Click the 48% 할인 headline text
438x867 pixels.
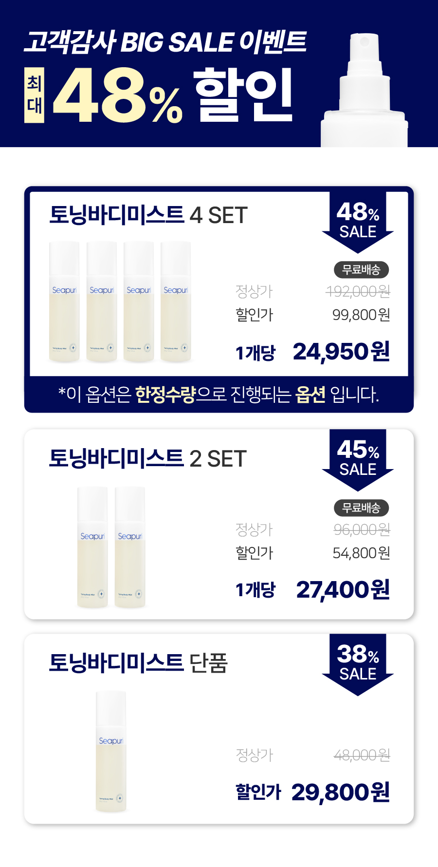(x=173, y=95)
